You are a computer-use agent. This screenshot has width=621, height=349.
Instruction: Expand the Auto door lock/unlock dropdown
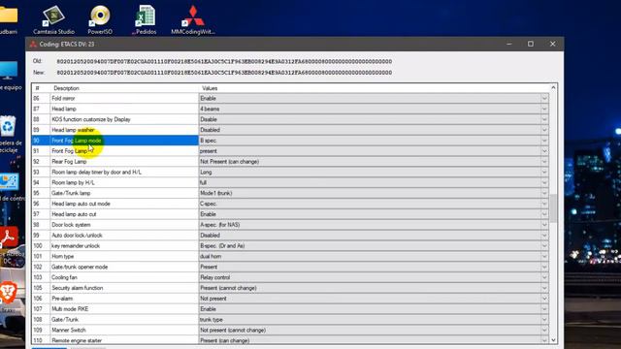(x=544, y=236)
